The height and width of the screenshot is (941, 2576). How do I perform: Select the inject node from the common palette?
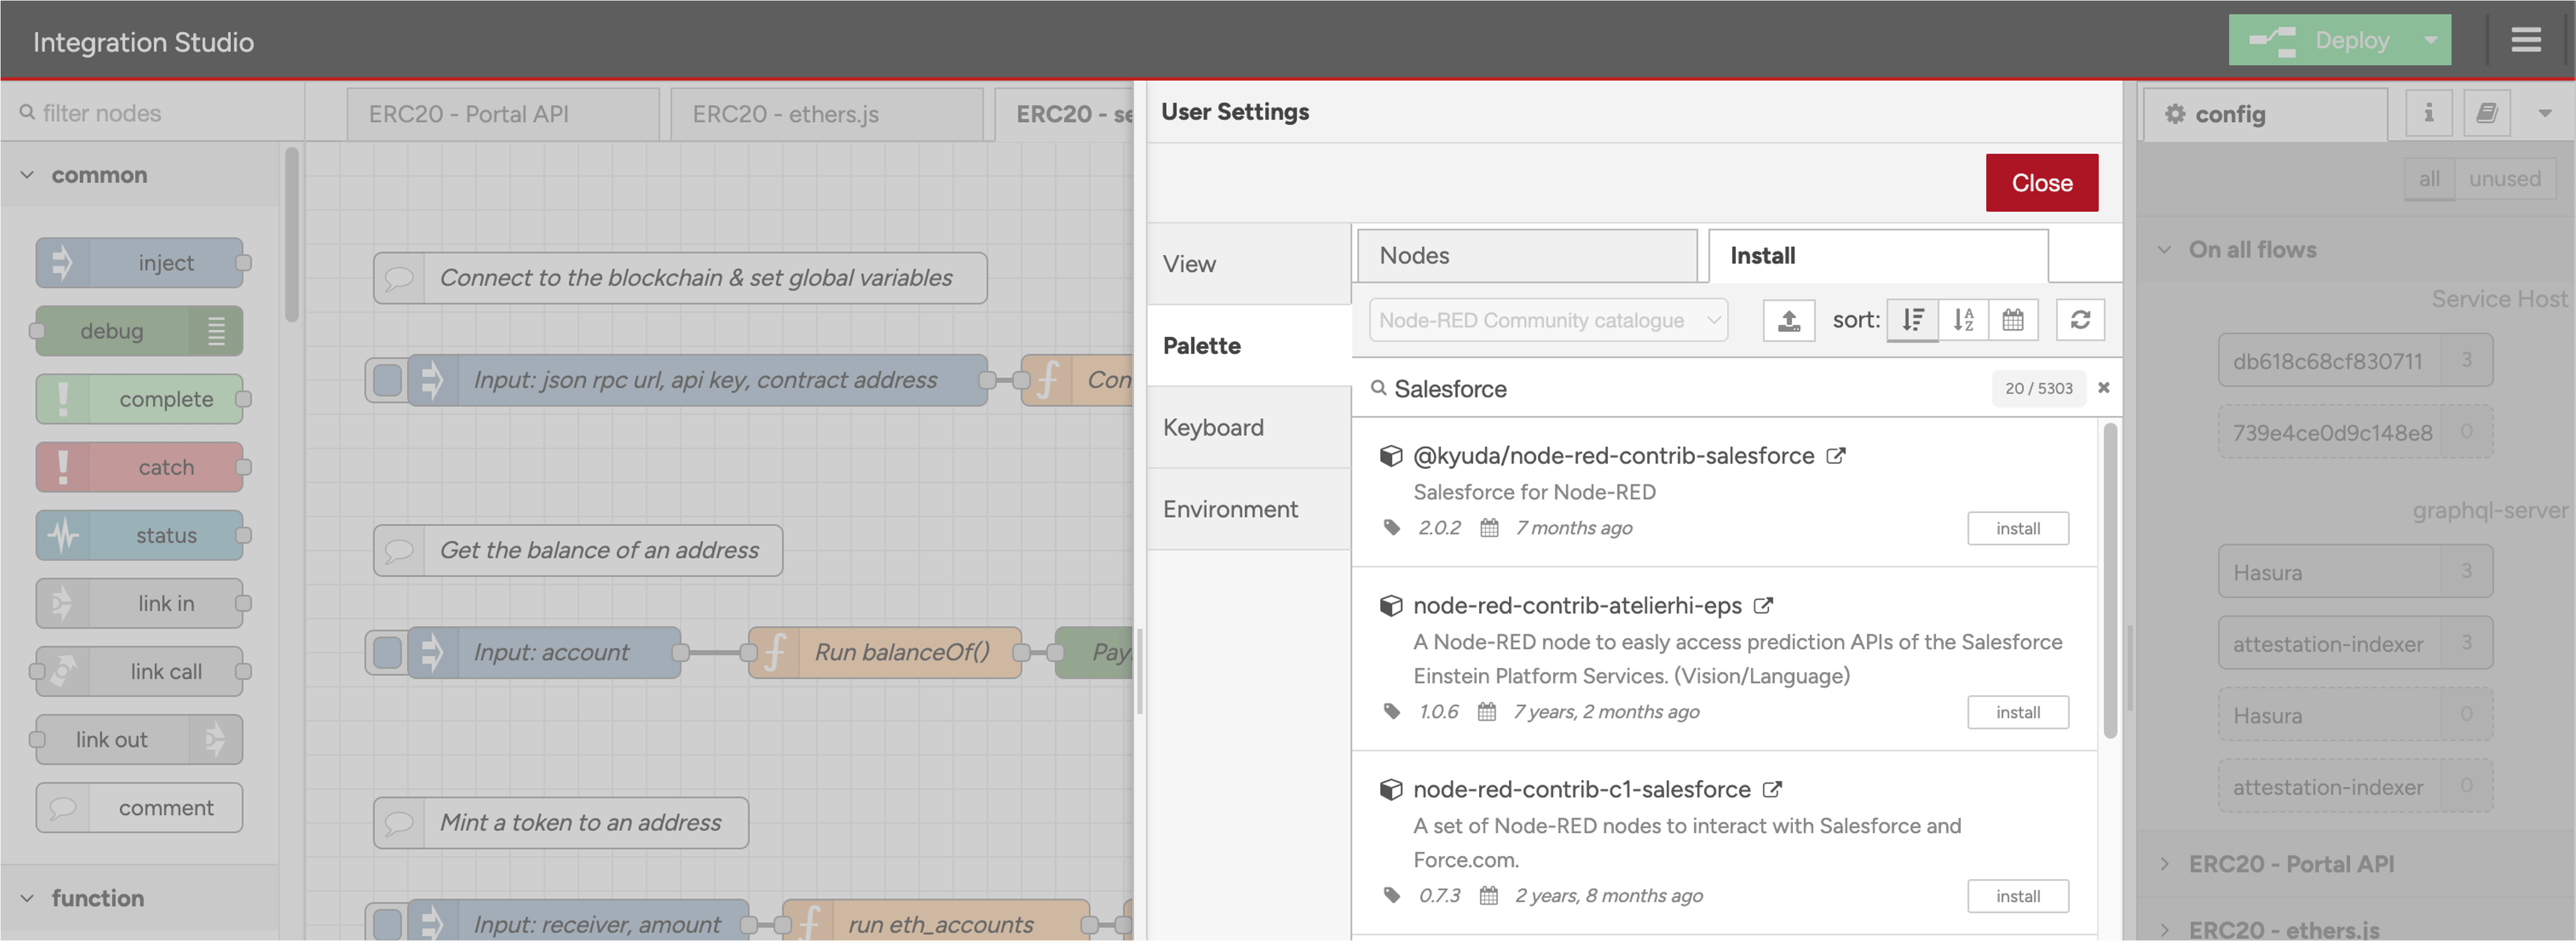pos(140,263)
